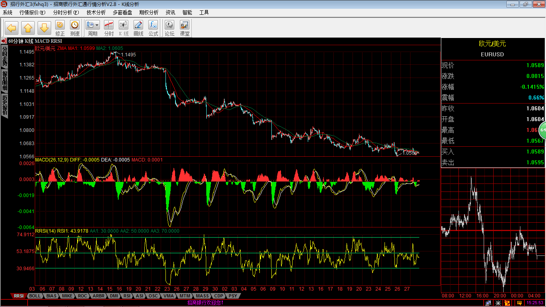Select the MIKE indicator tab
This screenshot has height=307, width=546.
[67, 296]
